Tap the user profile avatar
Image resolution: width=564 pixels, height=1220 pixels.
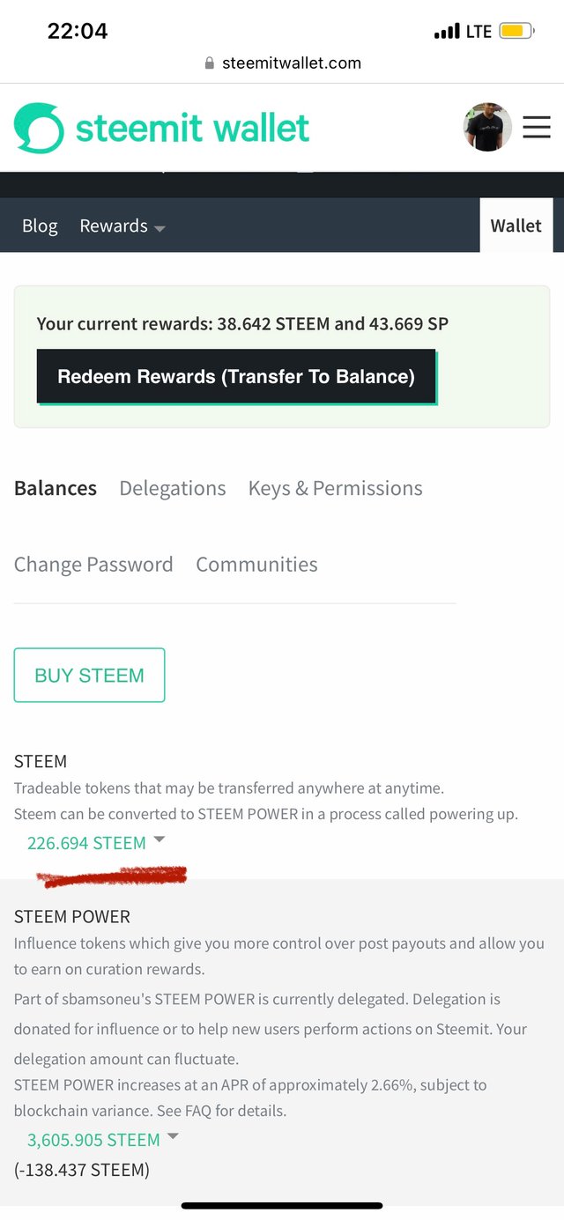pyautogui.click(x=487, y=128)
